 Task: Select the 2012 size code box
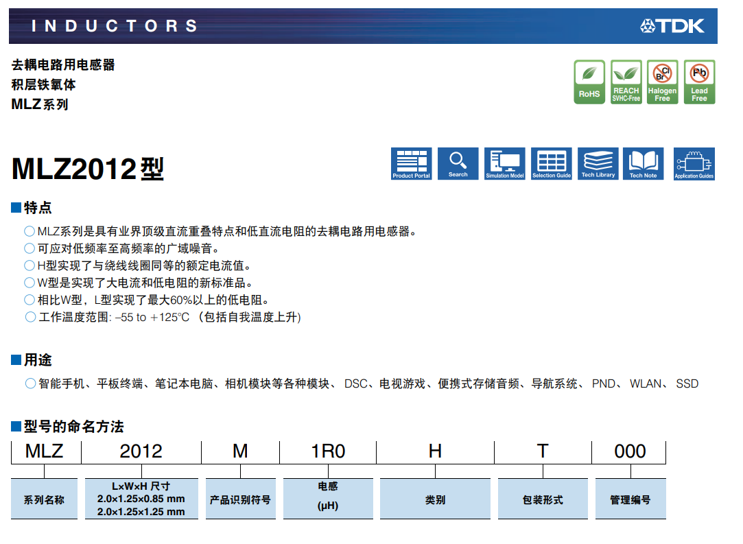pos(141,451)
